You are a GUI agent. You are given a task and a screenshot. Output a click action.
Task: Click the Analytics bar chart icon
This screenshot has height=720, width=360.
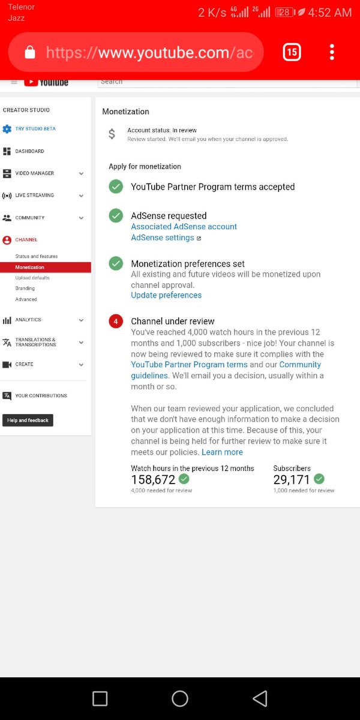pos(7,320)
